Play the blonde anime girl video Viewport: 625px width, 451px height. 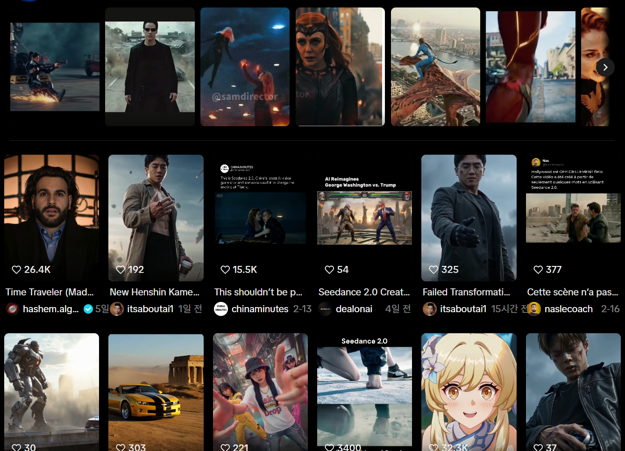coord(469,392)
